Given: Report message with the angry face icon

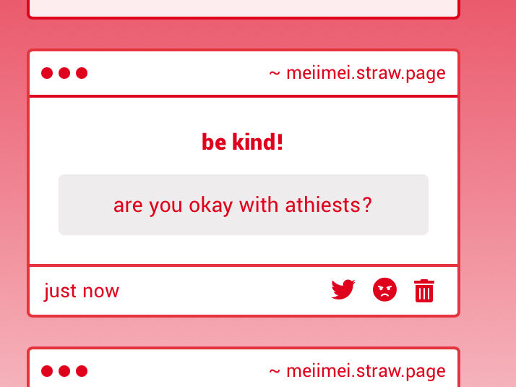Looking at the screenshot, I should click(384, 289).
